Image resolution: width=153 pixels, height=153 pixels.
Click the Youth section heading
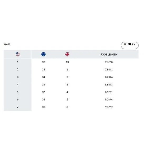[x=7, y=44]
